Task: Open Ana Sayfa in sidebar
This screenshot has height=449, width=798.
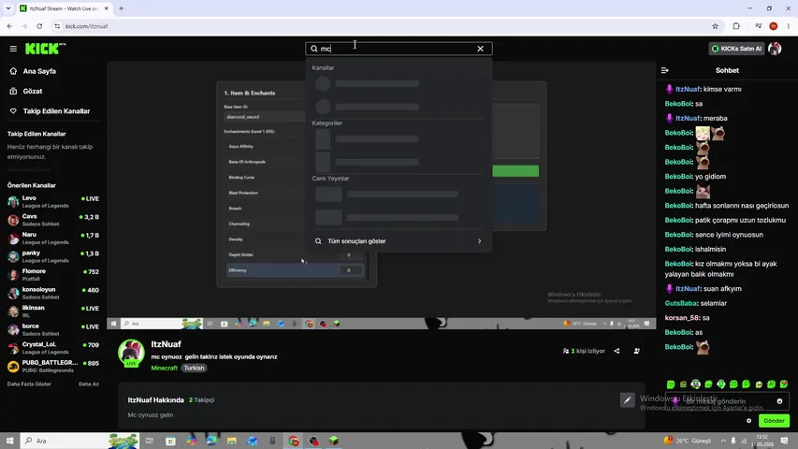Action: (x=39, y=71)
